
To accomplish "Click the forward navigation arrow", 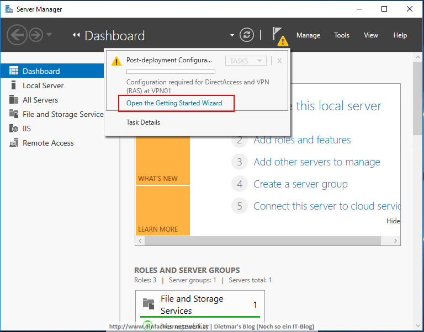I will (x=36, y=35).
